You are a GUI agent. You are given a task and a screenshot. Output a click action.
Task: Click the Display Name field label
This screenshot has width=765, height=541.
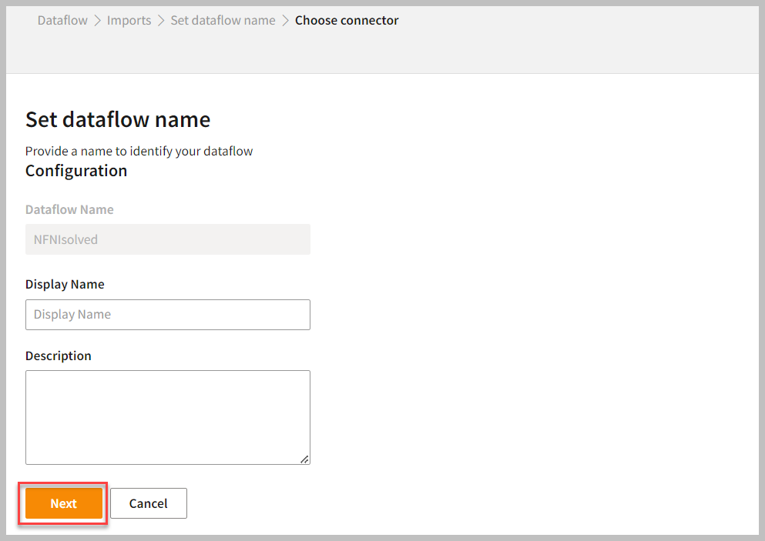coord(65,284)
